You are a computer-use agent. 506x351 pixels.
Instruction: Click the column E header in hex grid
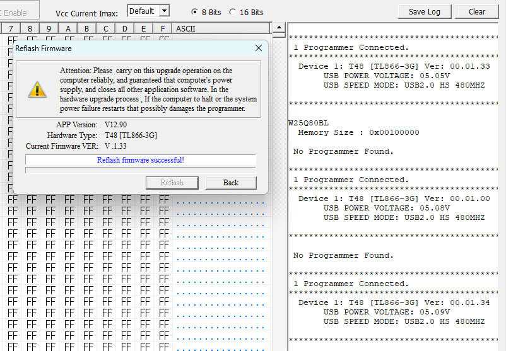pos(144,29)
